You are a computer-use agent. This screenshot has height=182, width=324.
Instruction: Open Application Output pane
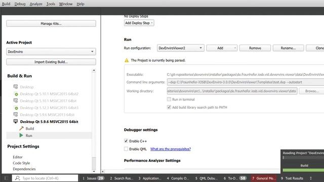click(x=150, y=178)
